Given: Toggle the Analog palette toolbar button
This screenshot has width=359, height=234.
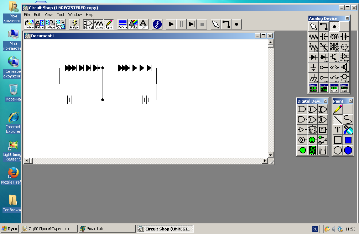Looking at the screenshot, I should (99, 24).
